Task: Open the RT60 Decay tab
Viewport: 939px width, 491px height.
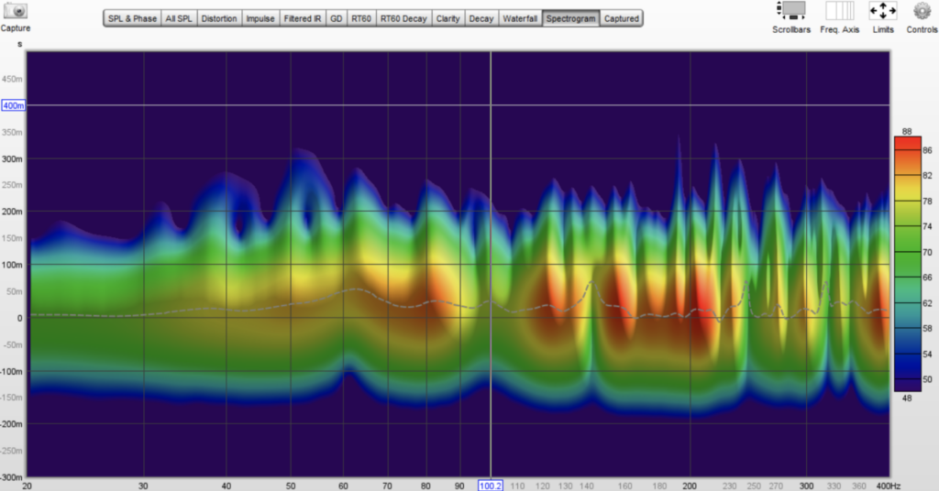Action: point(403,18)
